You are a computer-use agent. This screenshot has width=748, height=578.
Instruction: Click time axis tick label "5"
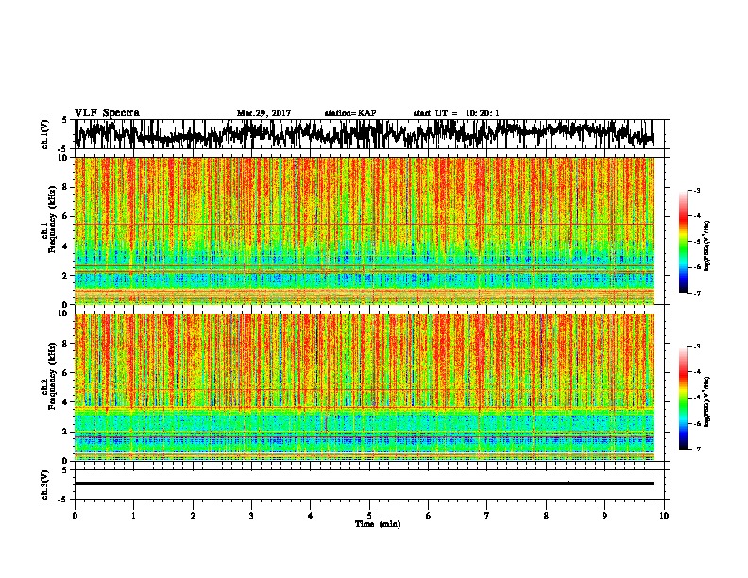coord(369,516)
